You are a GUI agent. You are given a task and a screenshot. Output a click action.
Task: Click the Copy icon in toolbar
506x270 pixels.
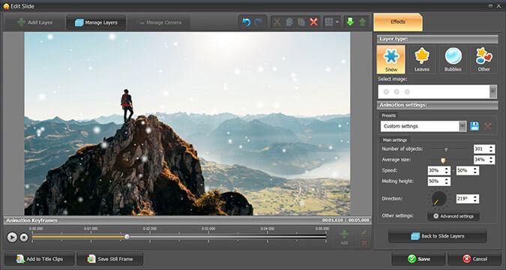[x=289, y=22]
